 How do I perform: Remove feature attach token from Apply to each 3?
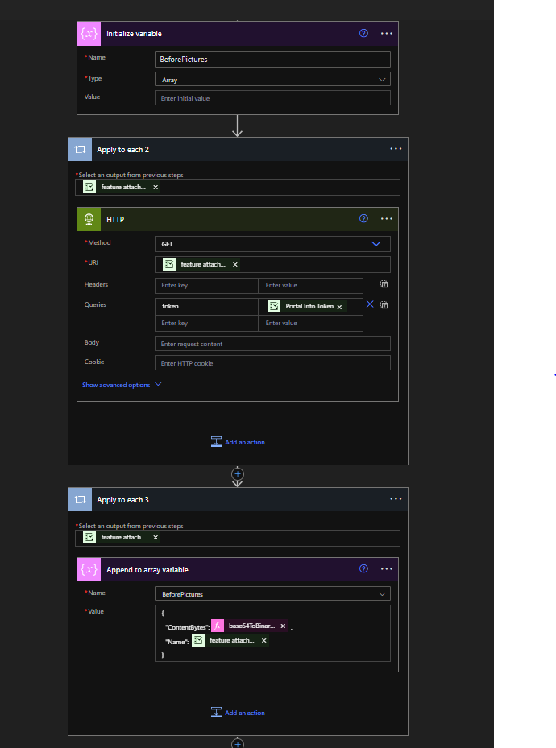coord(156,538)
